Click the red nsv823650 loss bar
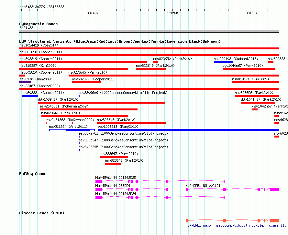The width and height of the screenshot is (288, 235). pos(156,62)
